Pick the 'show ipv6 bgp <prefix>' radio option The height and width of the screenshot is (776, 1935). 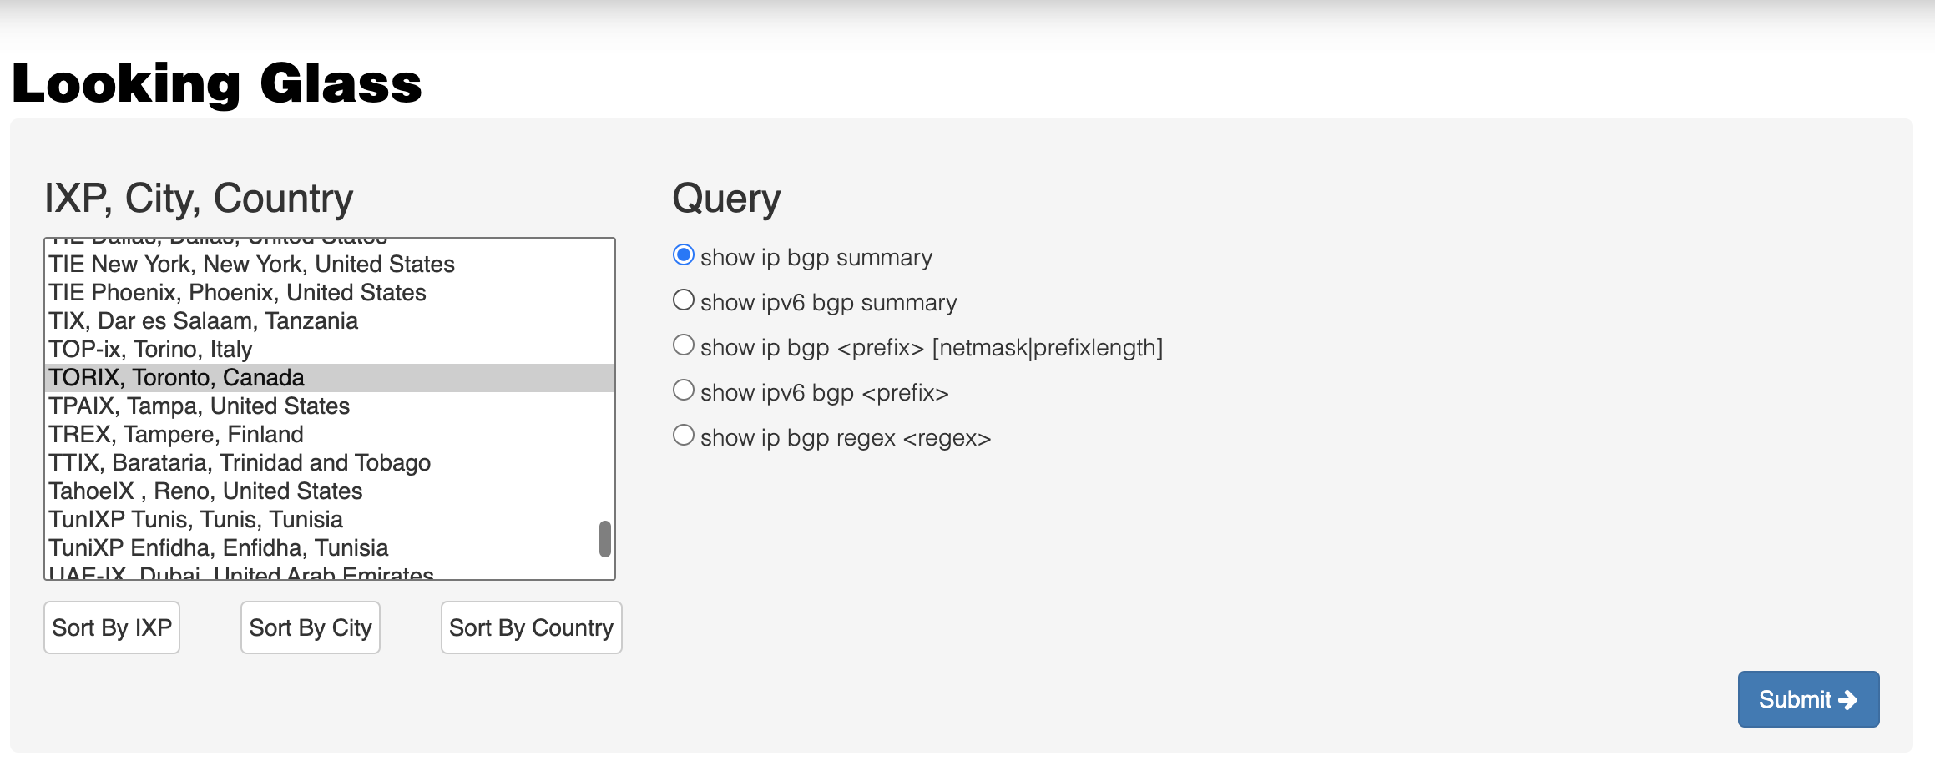click(x=684, y=391)
